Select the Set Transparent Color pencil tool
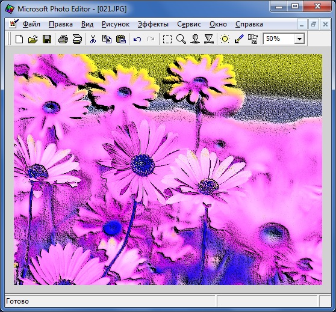The height and width of the screenshot is (312, 336). 239,39
